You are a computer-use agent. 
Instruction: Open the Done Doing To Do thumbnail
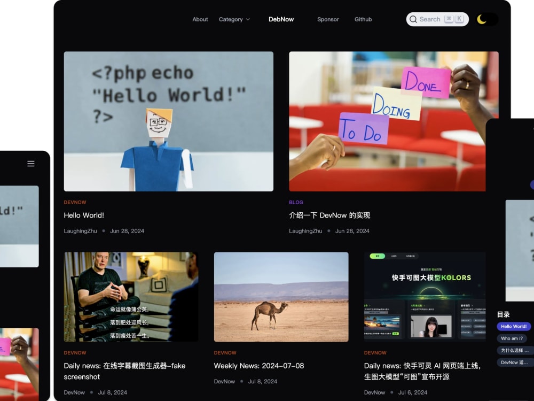(x=387, y=121)
